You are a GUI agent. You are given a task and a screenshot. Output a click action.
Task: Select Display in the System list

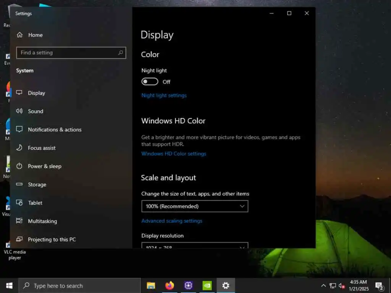(36, 93)
